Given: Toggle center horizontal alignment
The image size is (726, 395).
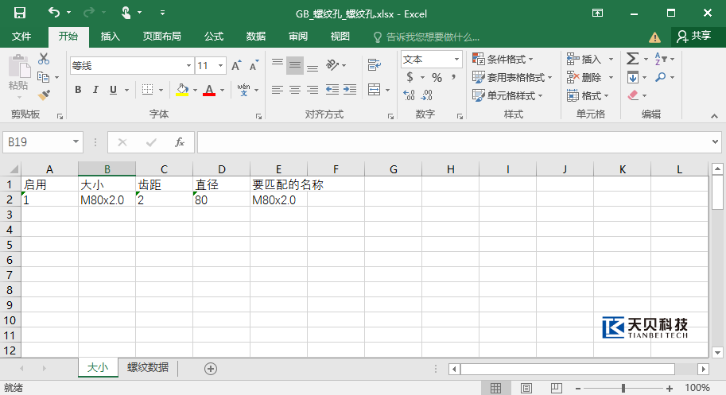Looking at the screenshot, I should [294, 90].
